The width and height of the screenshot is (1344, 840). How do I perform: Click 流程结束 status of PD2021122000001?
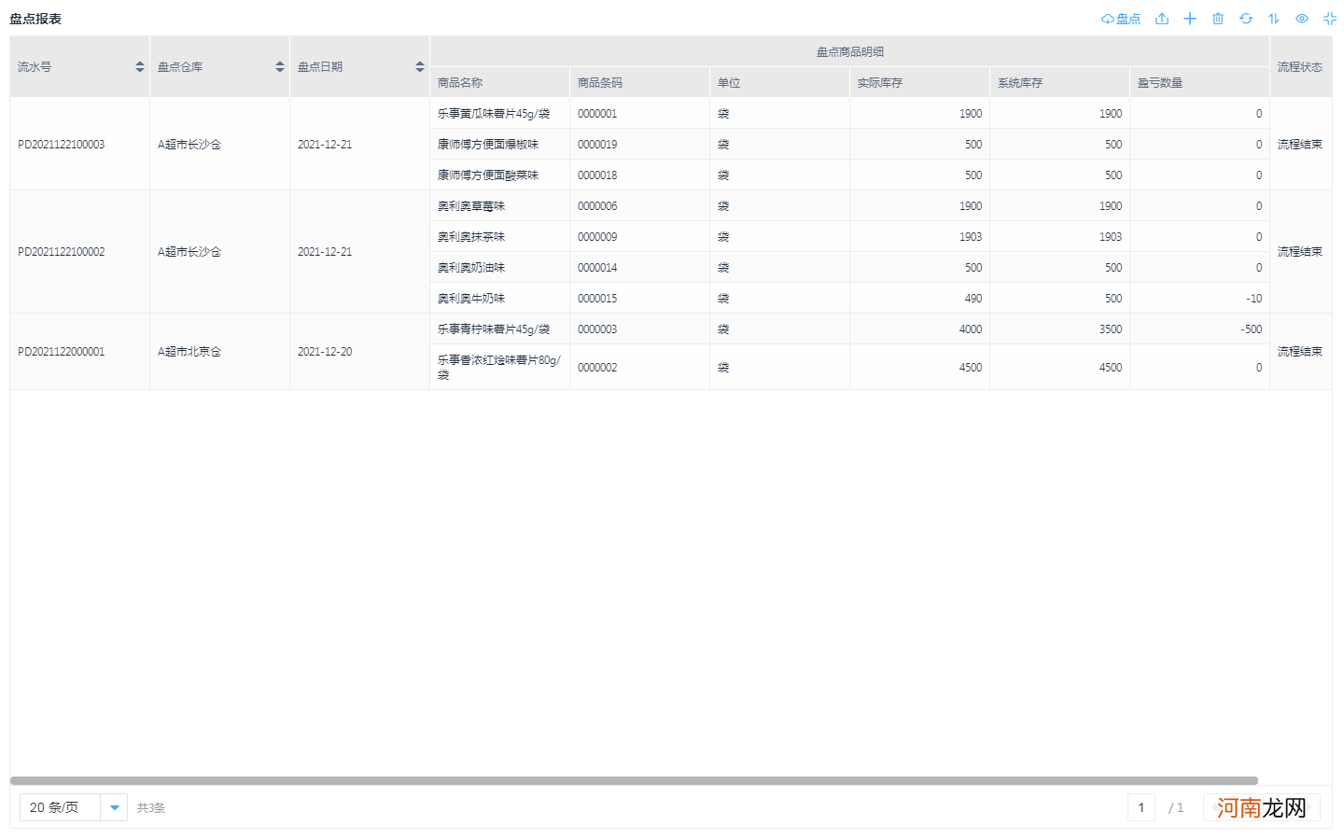coord(1300,352)
